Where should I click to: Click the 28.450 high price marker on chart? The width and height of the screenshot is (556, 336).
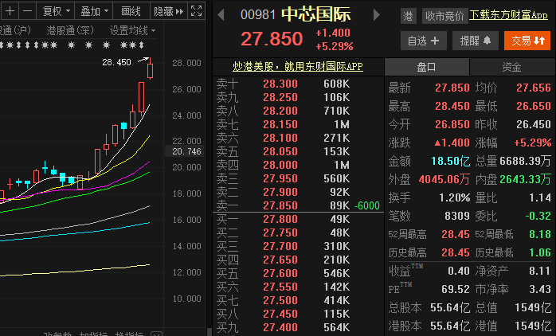pyautogui.click(x=116, y=62)
